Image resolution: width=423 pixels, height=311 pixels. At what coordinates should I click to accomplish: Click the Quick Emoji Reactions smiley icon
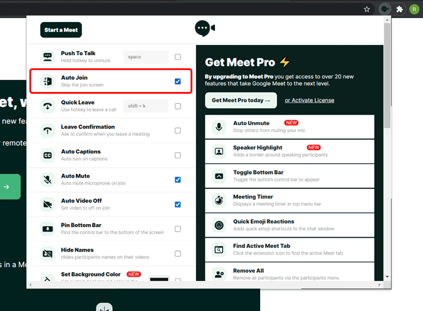219,225
